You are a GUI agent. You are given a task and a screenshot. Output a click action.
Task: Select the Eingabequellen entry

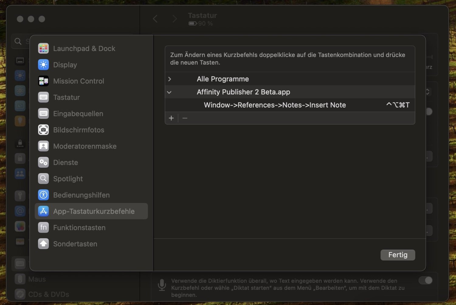[78, 114]
